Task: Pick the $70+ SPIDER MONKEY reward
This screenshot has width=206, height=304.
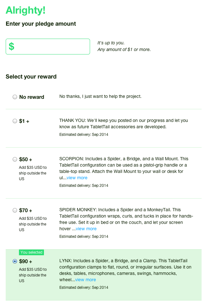Action: (15, 210)
